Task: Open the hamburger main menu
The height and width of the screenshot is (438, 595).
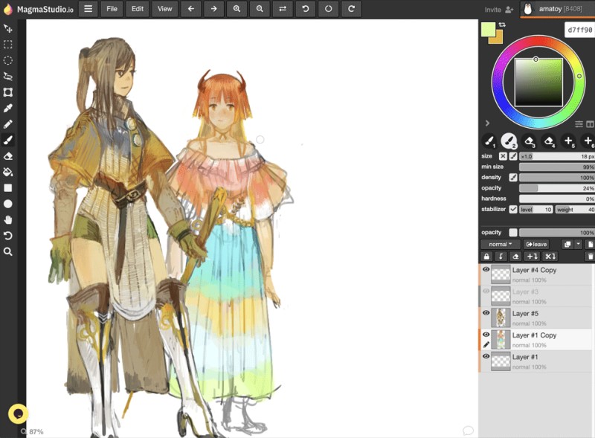Action: [x=88, y=9]
